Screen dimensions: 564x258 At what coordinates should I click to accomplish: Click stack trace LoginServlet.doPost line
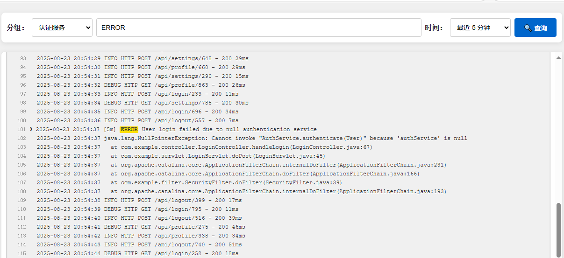pos(181,156)
